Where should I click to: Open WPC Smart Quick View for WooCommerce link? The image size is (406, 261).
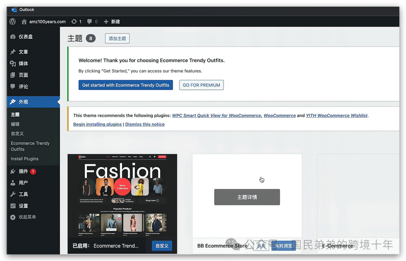coord(217,115)
